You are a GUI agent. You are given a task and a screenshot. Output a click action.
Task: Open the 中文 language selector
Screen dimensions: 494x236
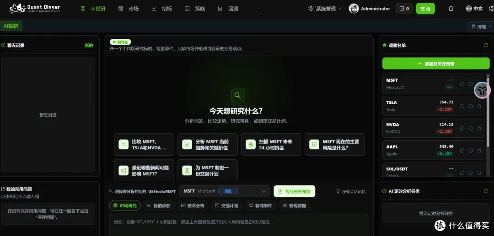coord(474,9)
